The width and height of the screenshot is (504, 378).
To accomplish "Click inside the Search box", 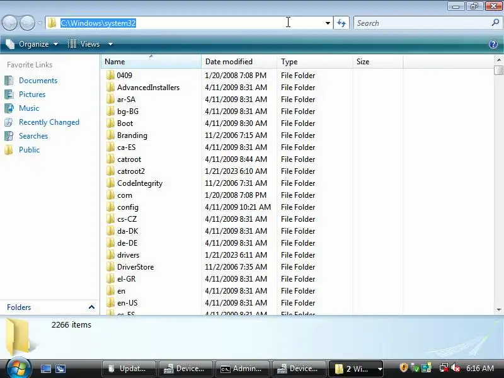I will click(x=423, y=23).
